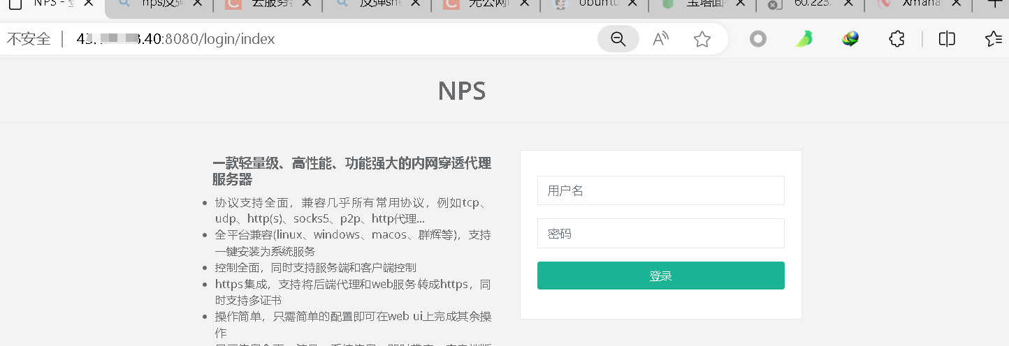Open the Extensions puzzle piece icon

click(x=897, y=39)
